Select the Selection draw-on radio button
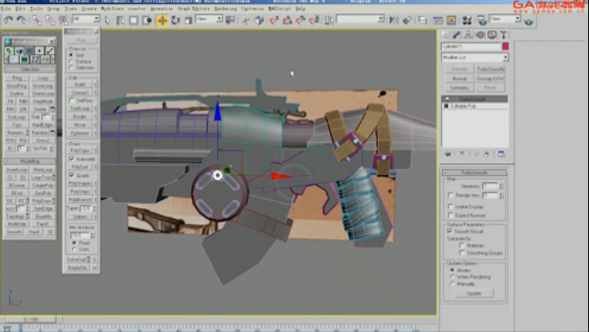The image size is (589, 332). pos(71,67)
